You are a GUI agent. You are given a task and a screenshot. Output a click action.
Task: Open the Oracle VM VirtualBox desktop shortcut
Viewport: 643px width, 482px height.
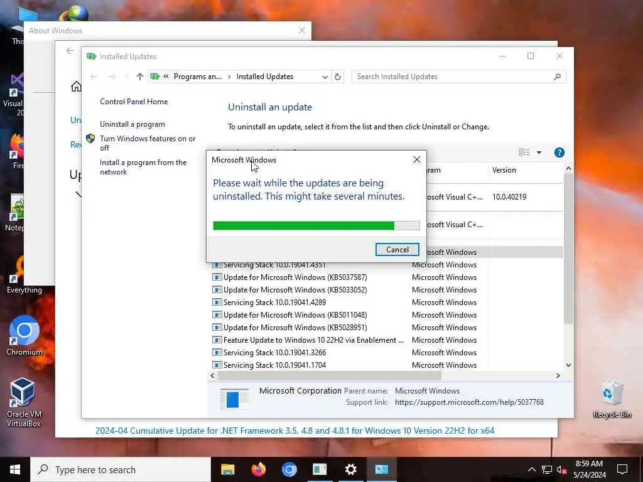click(23, 402)
